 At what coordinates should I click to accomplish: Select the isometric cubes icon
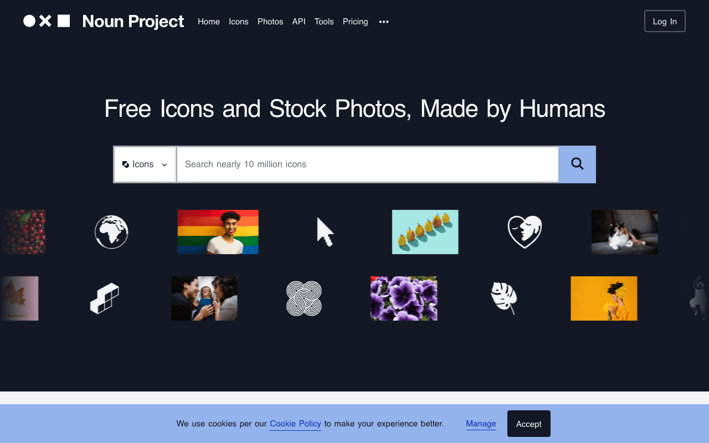[105, 298]
